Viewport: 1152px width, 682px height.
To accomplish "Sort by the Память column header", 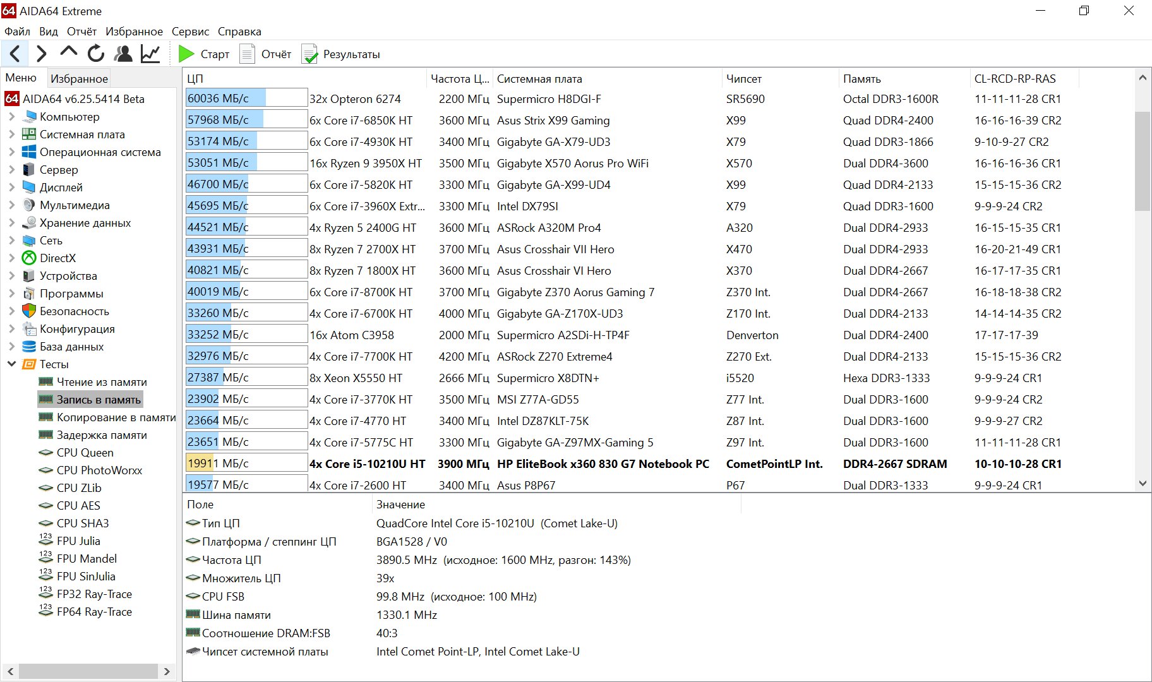I will click(x=904, y=79).
